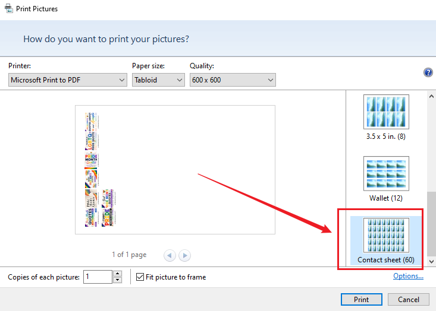Open the Options link
This screenshot has height=311, width=436.
point(408,276)
